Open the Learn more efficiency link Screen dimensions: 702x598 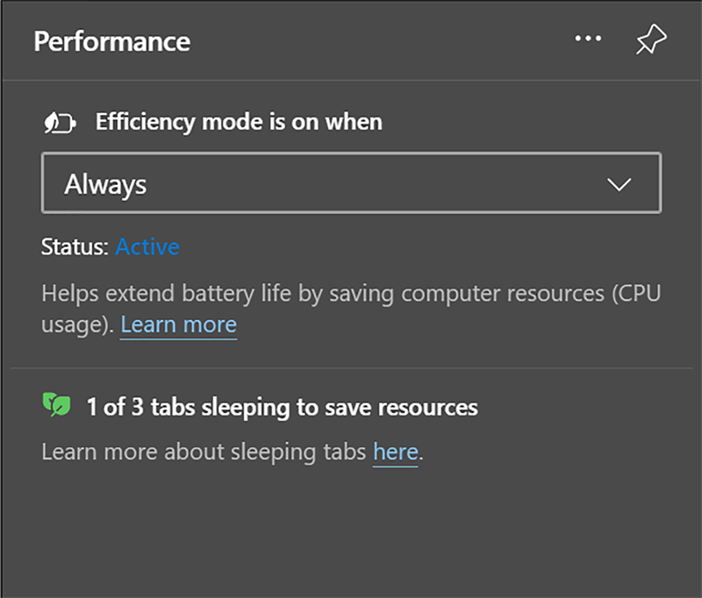point(179,325)
